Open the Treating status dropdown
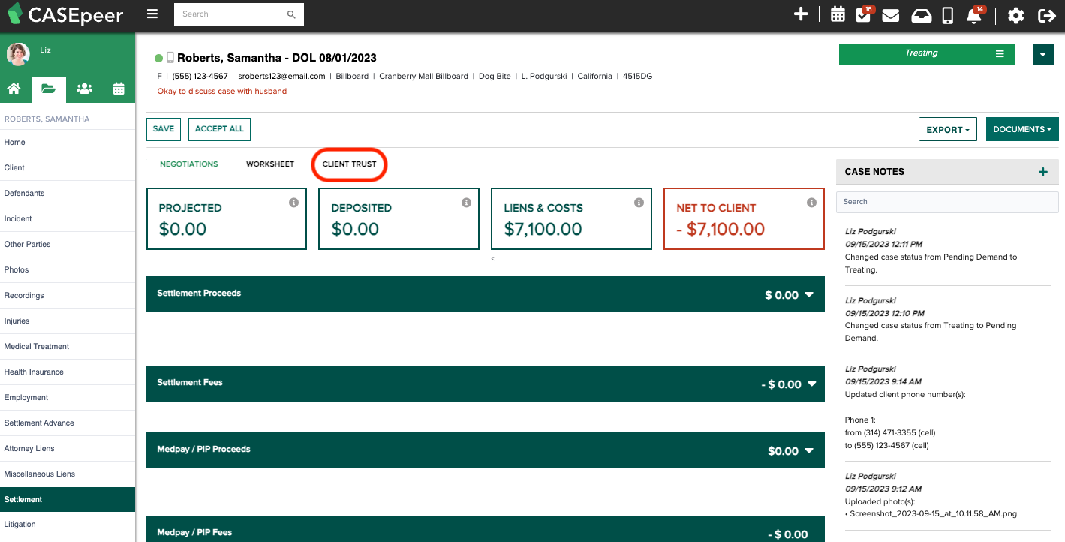This screenshot has width=1065, height=542. (x=926, y=54)
